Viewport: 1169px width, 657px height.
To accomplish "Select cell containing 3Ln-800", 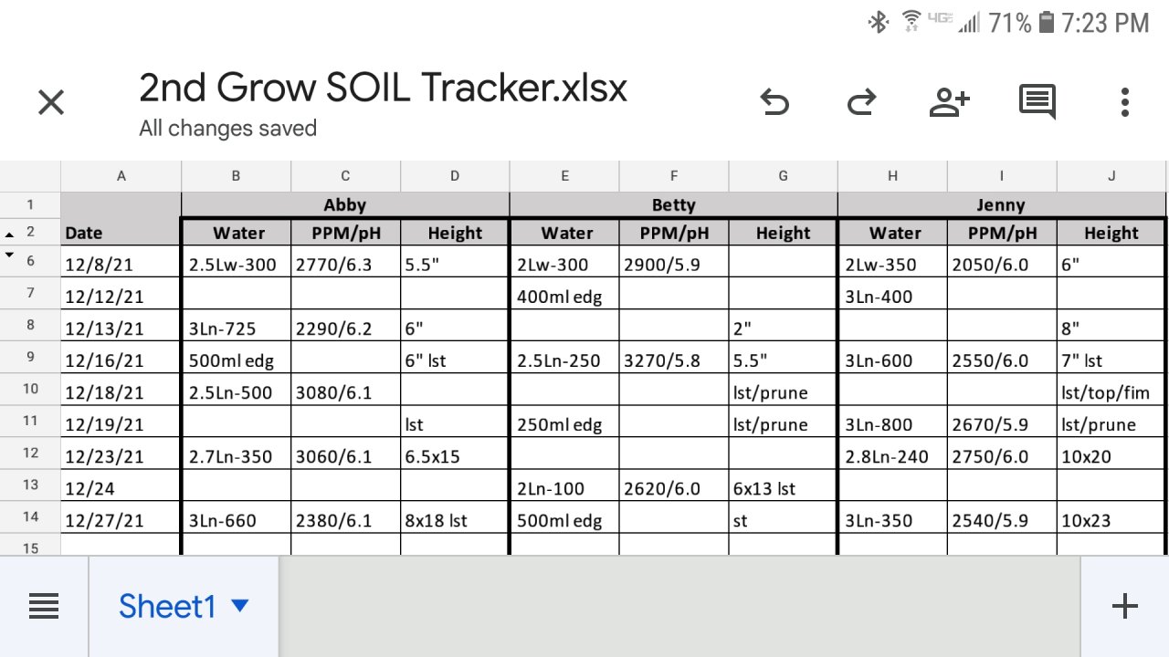I will coord(892,422).
